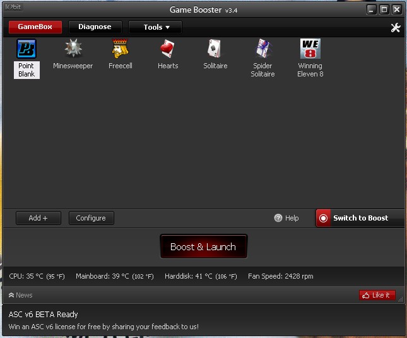The width and height of the screenshot is (407, 338).
Task: Switch to the GameBox tab
Action: pyautogui.click(x=35, y=27)
